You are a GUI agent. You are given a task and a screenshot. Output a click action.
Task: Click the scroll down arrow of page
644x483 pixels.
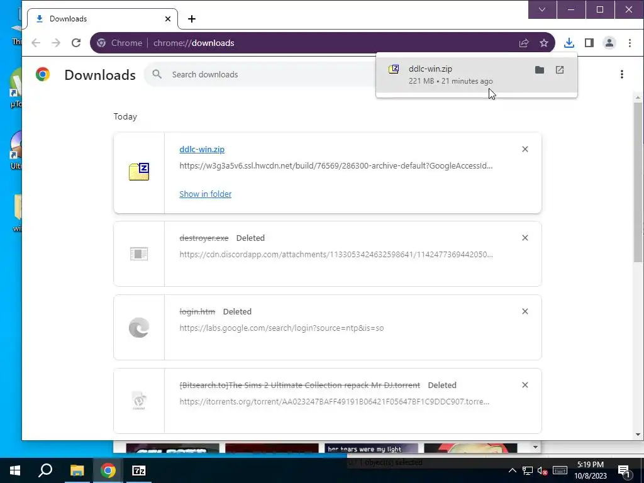[638, 435]
